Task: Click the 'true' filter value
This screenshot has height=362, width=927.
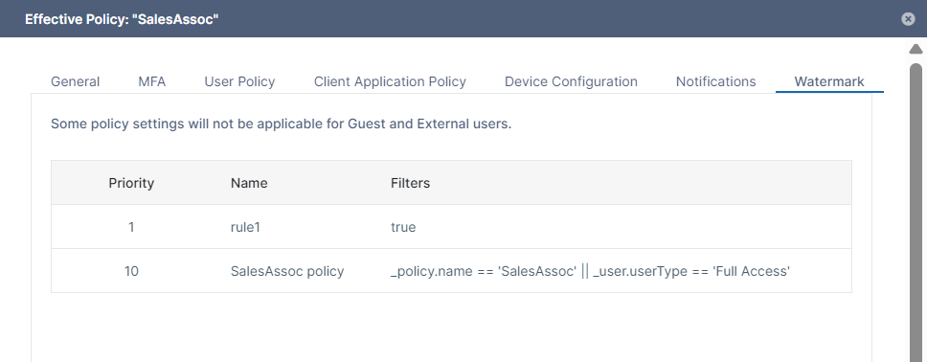Action: [403, 227]
